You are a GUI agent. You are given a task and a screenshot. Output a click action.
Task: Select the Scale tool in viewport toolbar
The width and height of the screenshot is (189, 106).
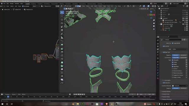tap(62, 26)
